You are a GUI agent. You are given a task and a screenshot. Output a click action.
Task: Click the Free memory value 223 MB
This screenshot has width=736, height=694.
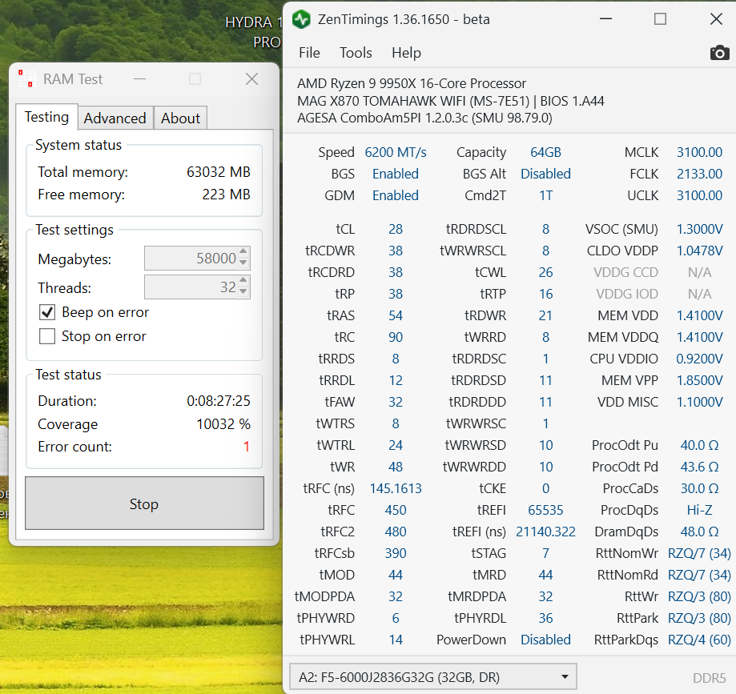pyautogui.click(x=226, y=195)
